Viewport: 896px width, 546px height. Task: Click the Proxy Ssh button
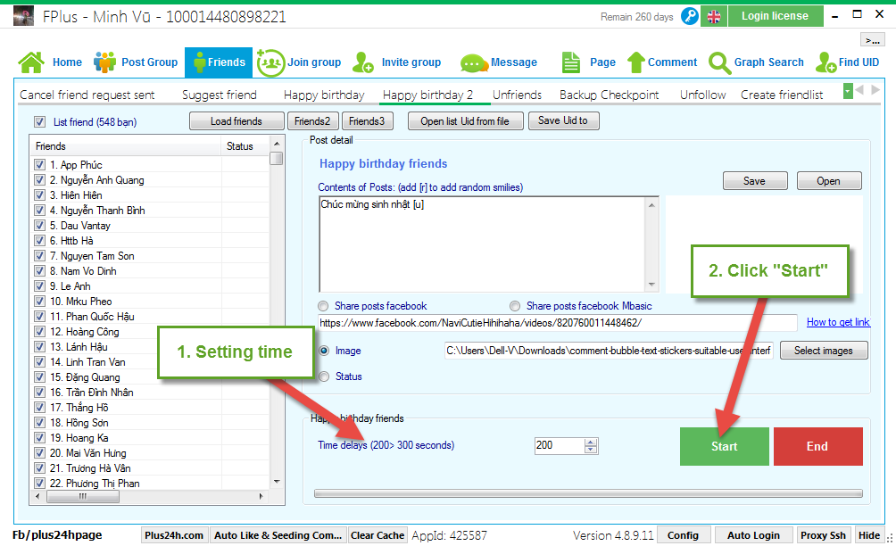tap(824, 535)
